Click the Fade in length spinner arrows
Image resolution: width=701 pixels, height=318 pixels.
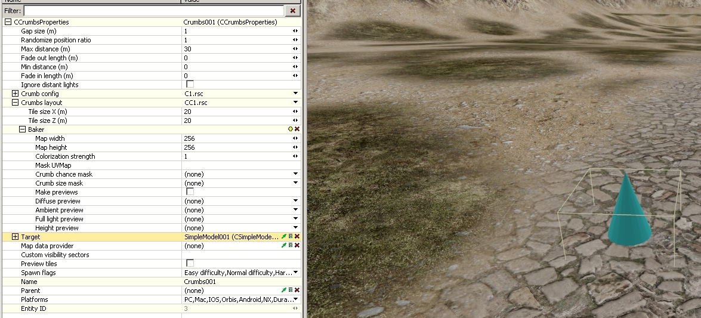295,76
